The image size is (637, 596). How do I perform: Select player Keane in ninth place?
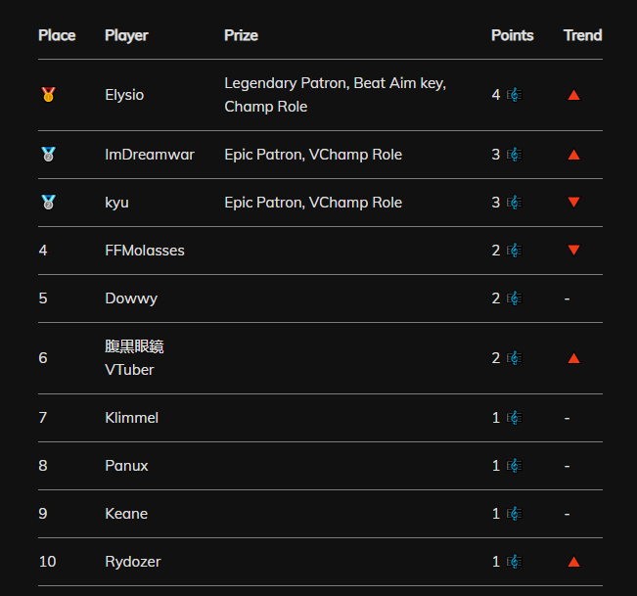tap(126, 514)
